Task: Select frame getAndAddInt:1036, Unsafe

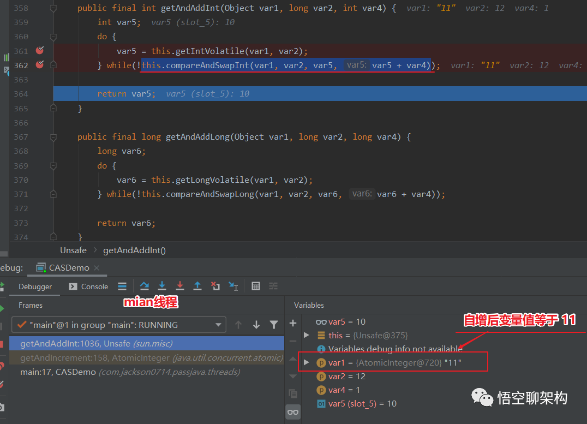Action: [147, 343]
